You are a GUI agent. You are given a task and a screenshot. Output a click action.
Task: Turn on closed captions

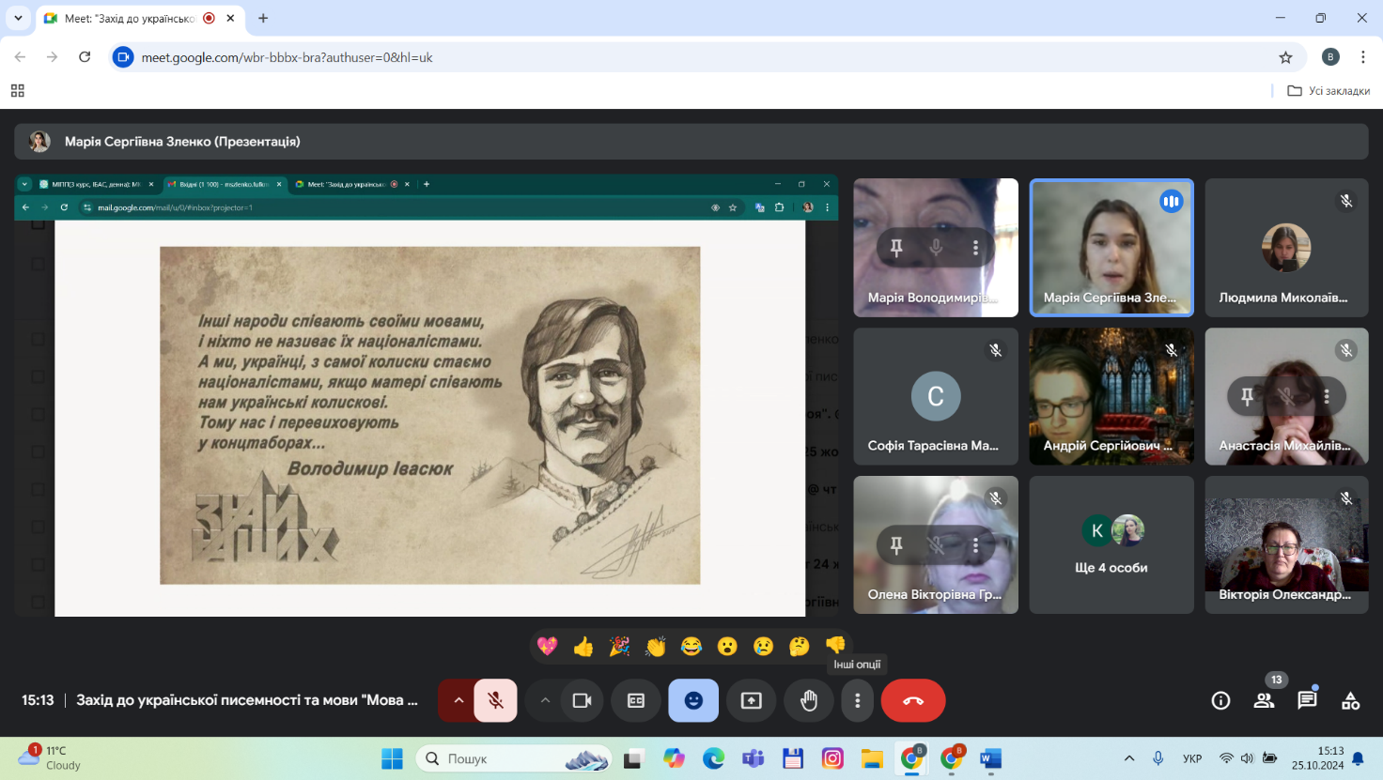pos(636,701)
